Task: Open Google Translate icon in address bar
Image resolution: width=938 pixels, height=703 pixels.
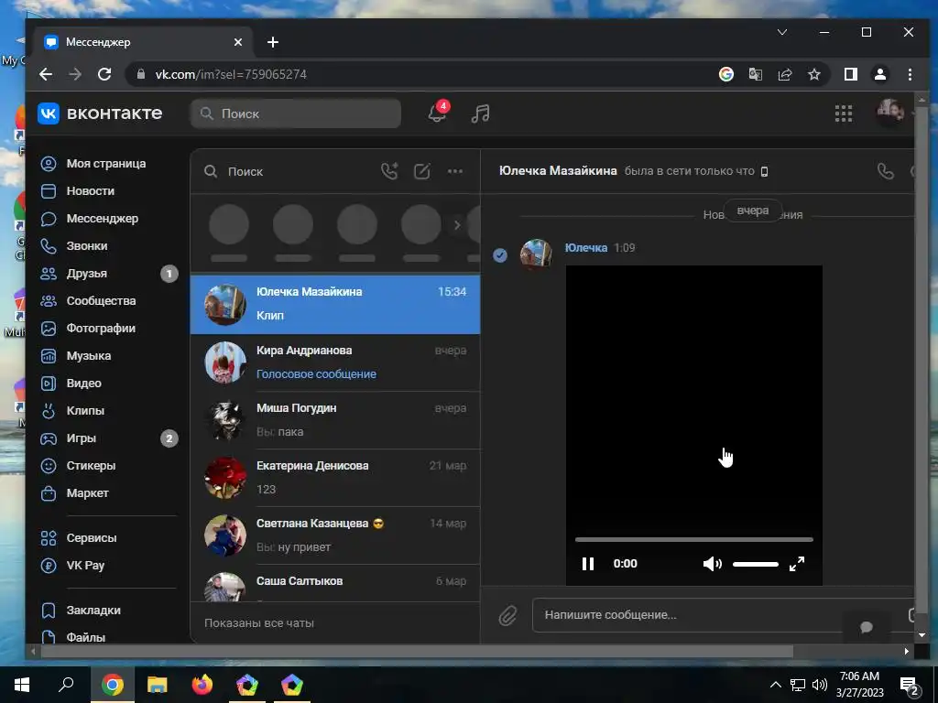Action: (x=756, y=74)
